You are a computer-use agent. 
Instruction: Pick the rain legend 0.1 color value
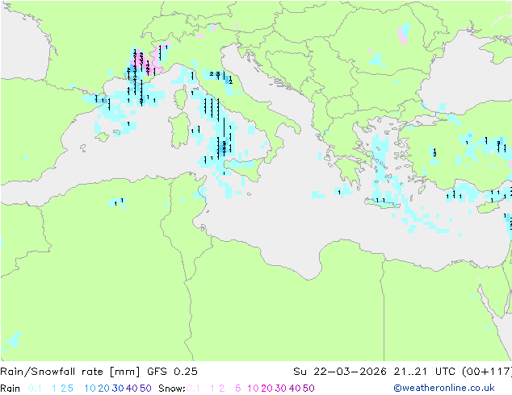(x=35, y=389)
